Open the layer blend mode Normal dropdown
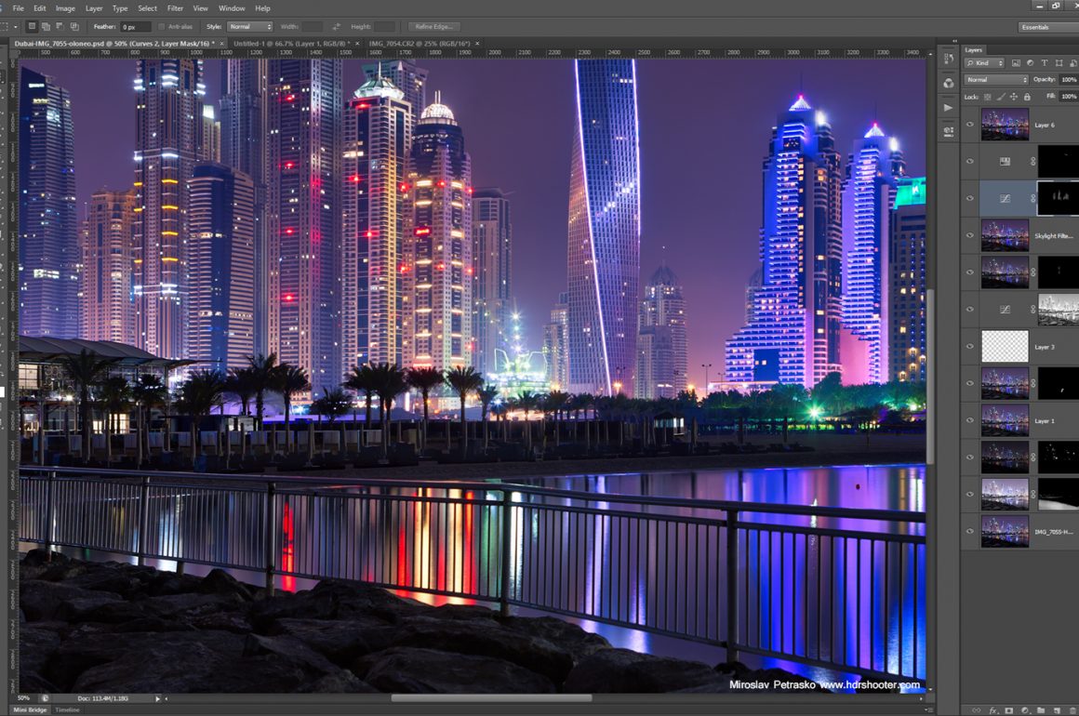The height and width of the screenshot is (716, 1079). coord(995,80)
